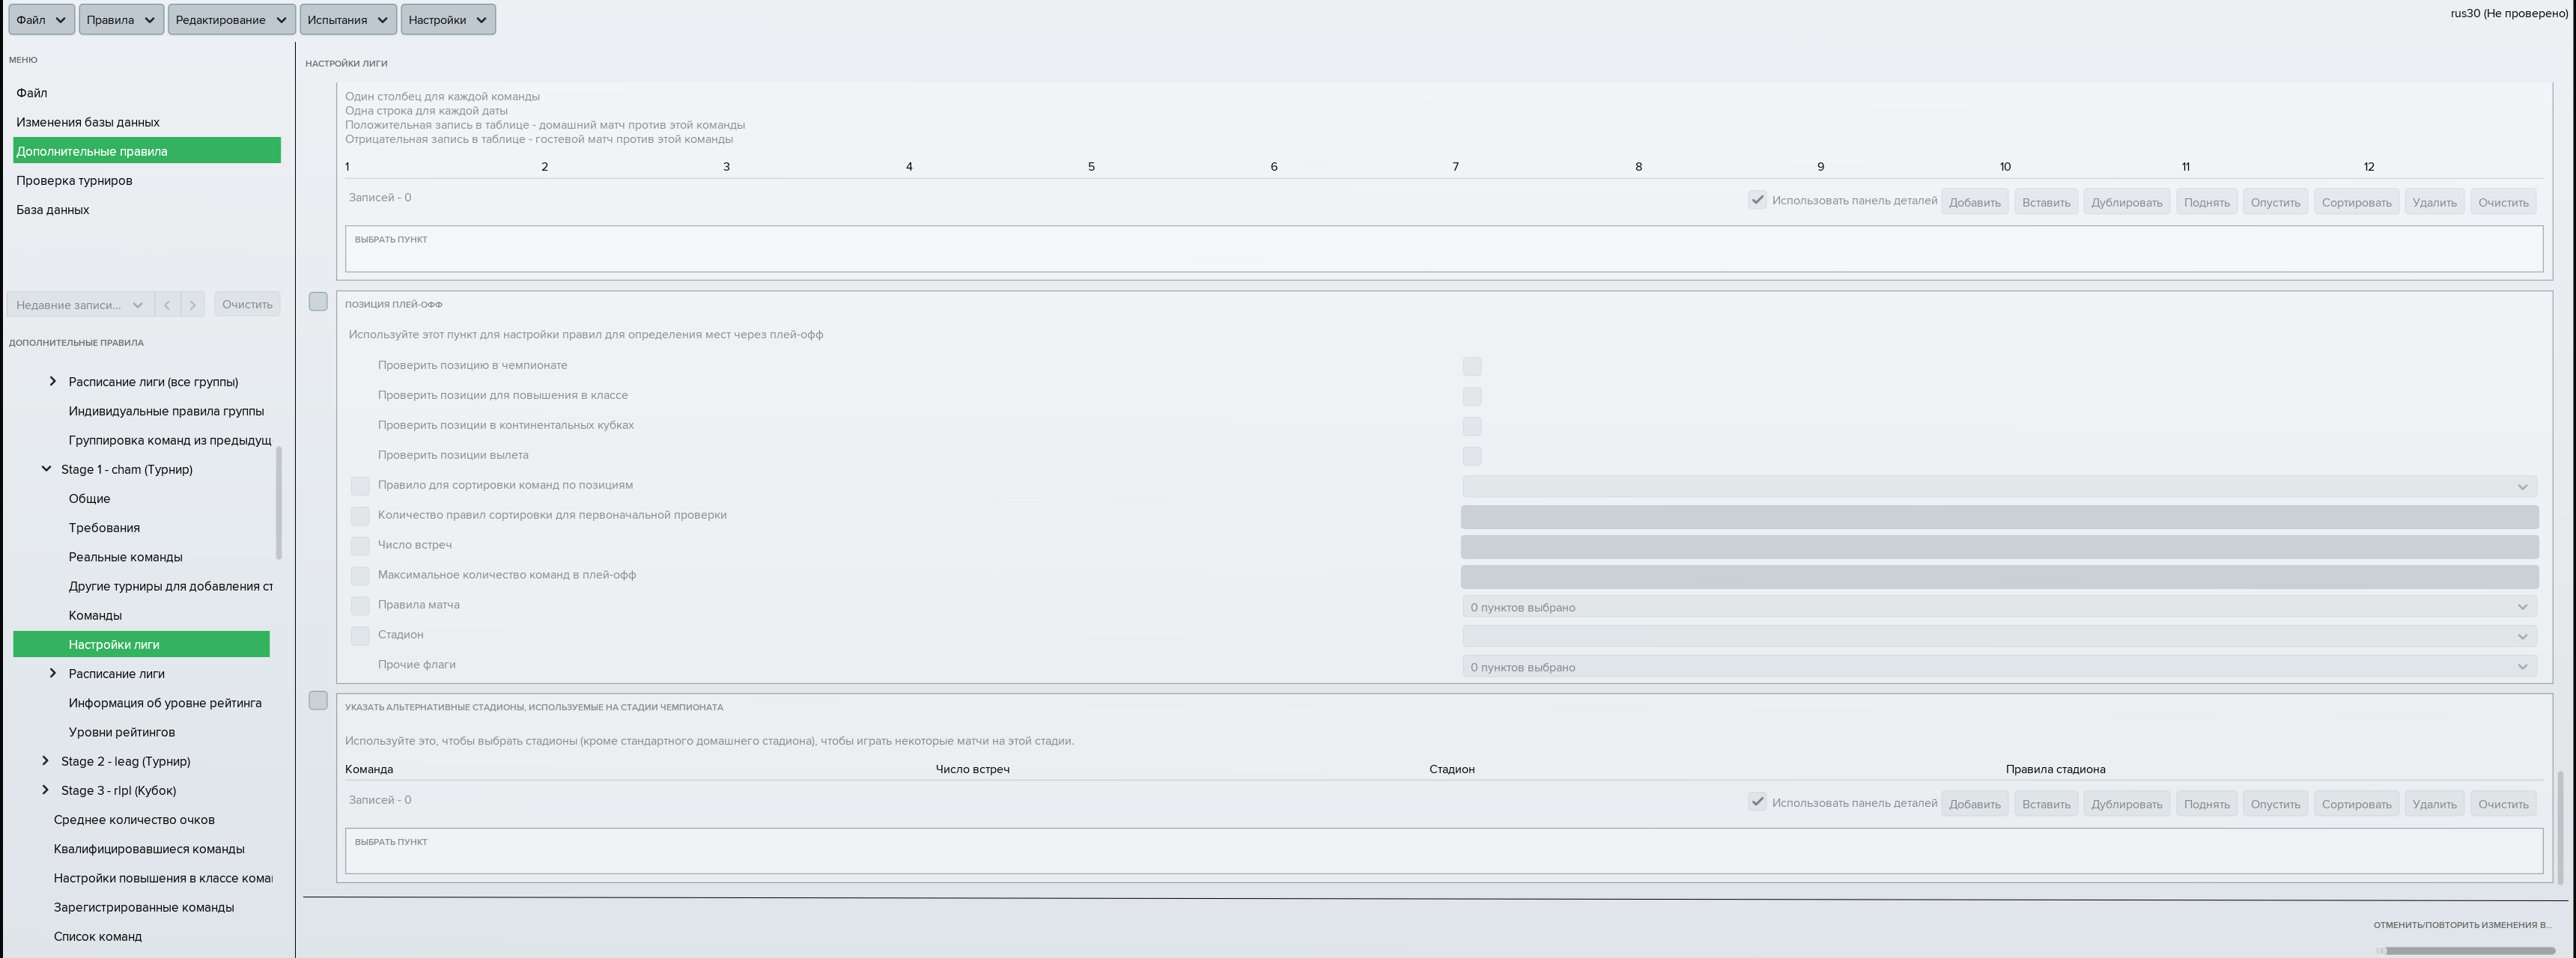Click Опустить in stadiums table toolbar
2576x958 pixels.
tap(2275, 804)
